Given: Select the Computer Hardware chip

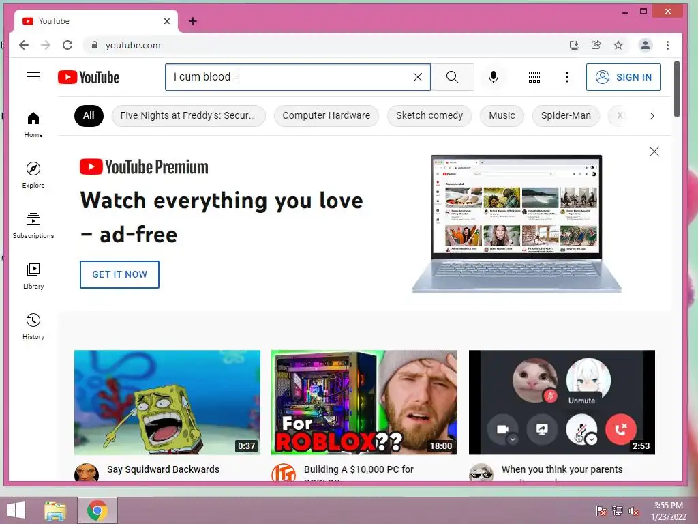Looking at the screenshot, I should [327, 116].
